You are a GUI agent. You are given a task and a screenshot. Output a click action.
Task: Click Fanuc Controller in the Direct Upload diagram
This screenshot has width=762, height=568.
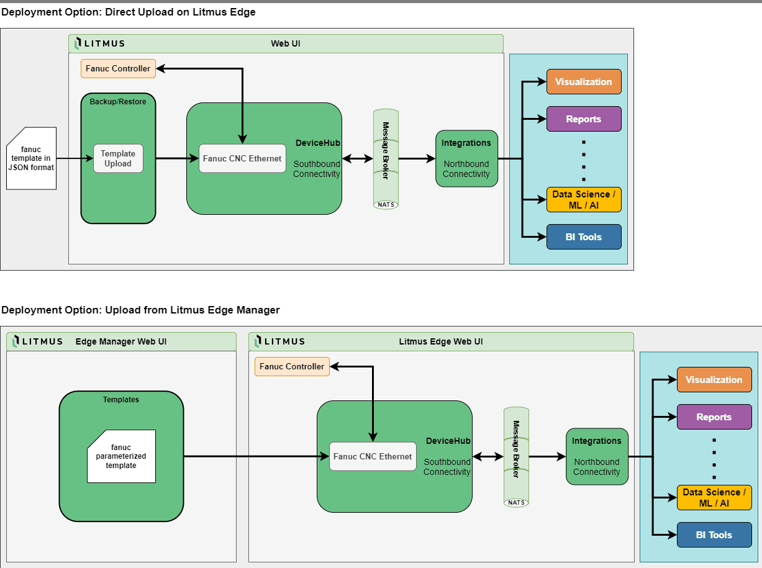click(x=118, y=68)
